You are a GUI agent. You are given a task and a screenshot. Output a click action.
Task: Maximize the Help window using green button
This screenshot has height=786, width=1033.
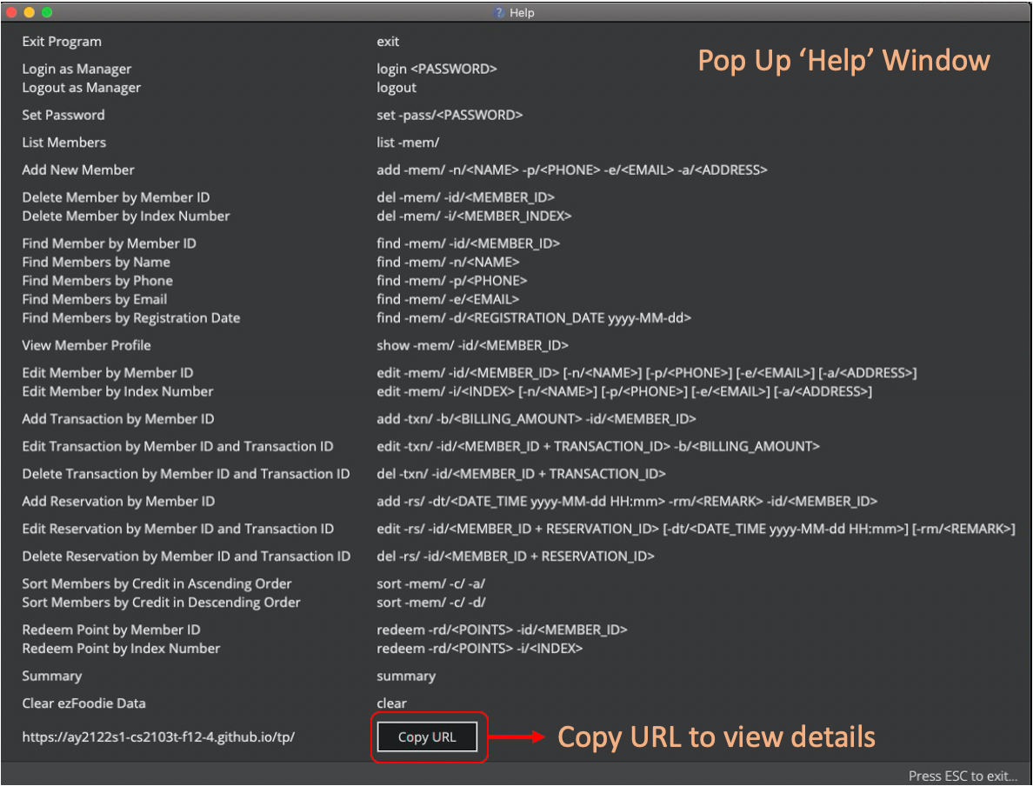[47, 12]
